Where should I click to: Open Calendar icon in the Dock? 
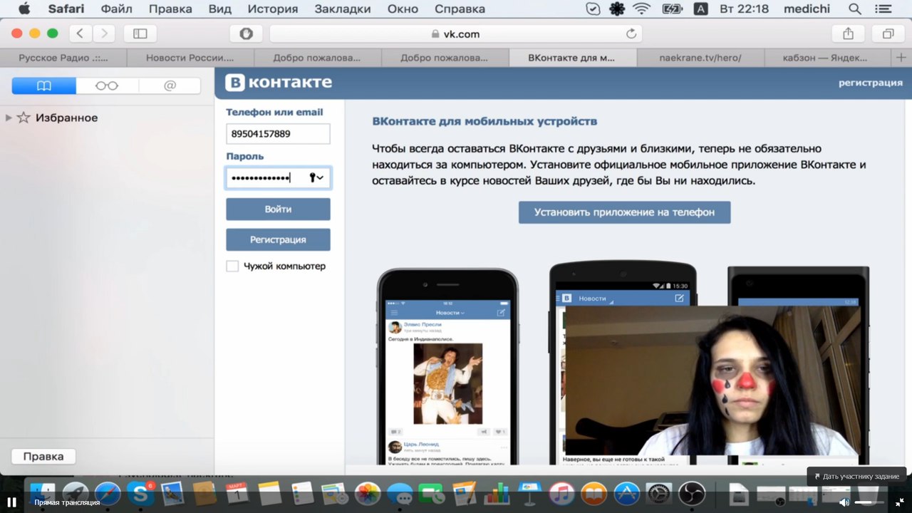click(x=237, y=493)
